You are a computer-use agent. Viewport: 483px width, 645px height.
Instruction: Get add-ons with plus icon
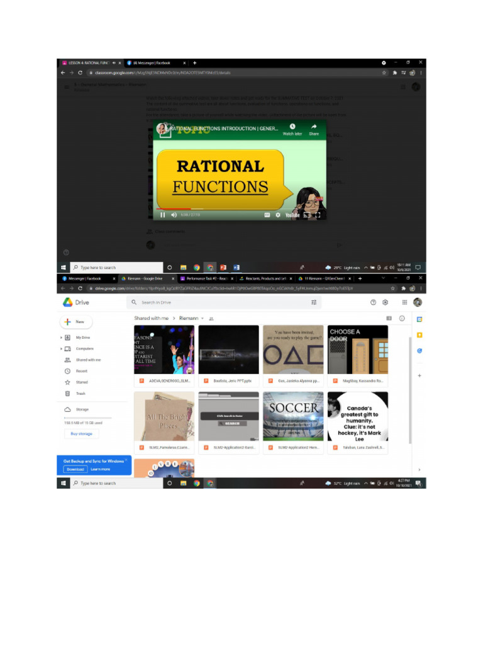click(419, 375)
